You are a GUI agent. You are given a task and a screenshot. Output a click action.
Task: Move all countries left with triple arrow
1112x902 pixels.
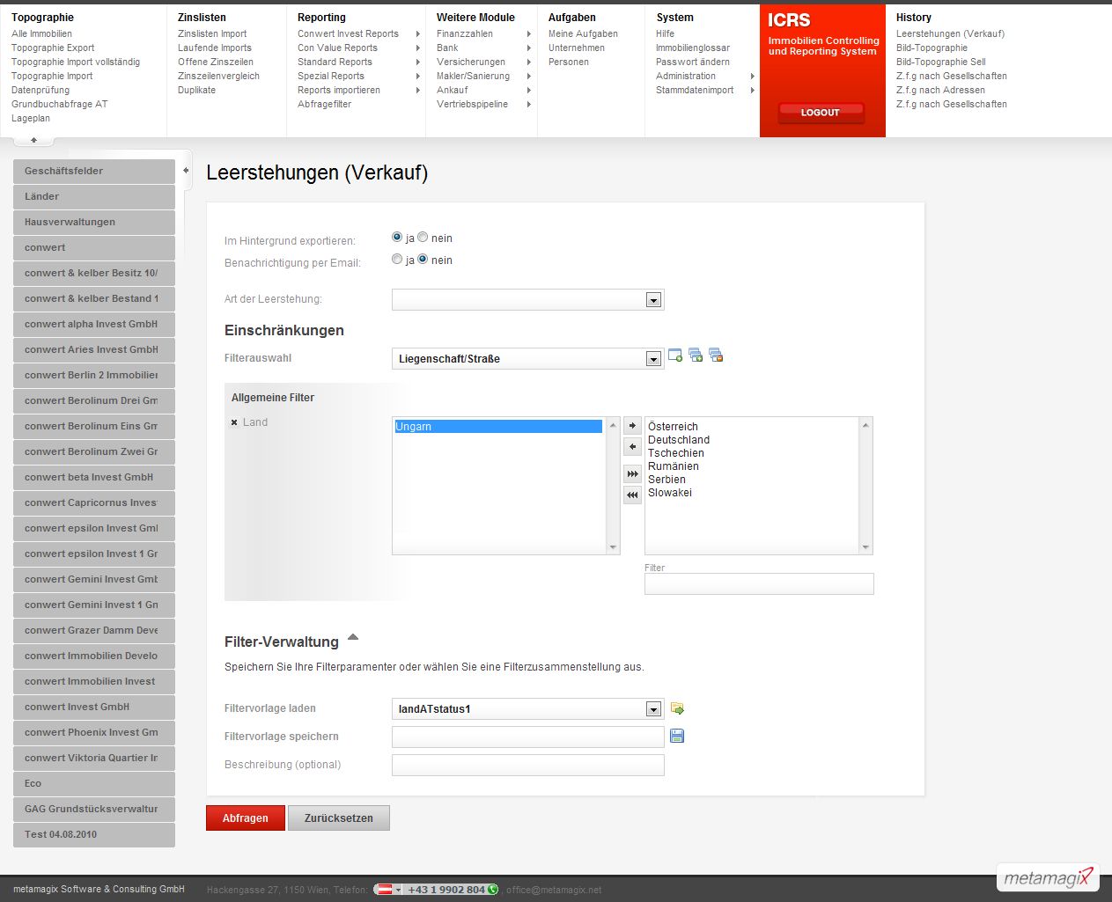coord(632,495)
